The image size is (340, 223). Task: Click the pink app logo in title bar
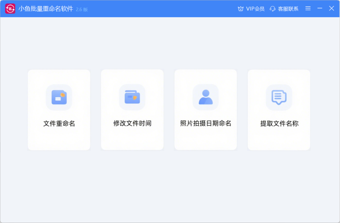(10, 9)
